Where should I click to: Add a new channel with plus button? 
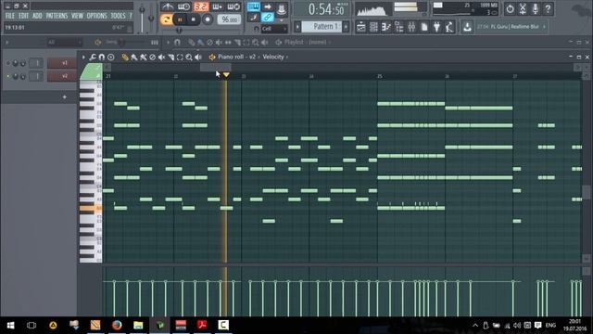point(64,96)
